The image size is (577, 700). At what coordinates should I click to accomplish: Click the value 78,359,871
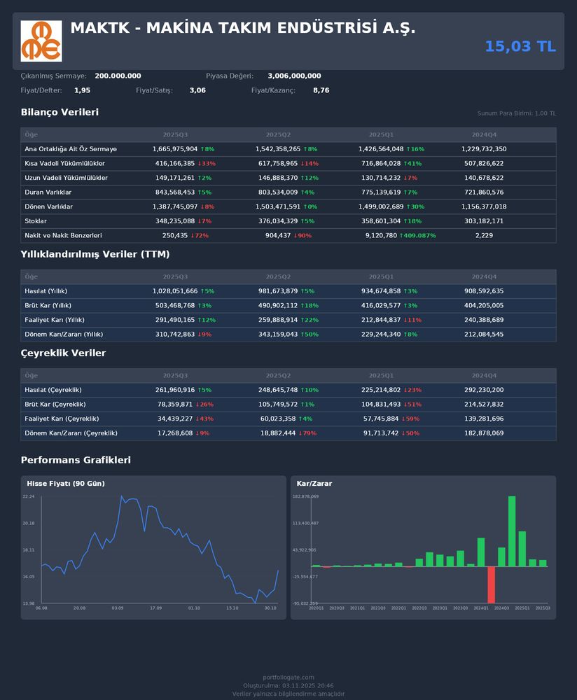[x=175, y=405]
